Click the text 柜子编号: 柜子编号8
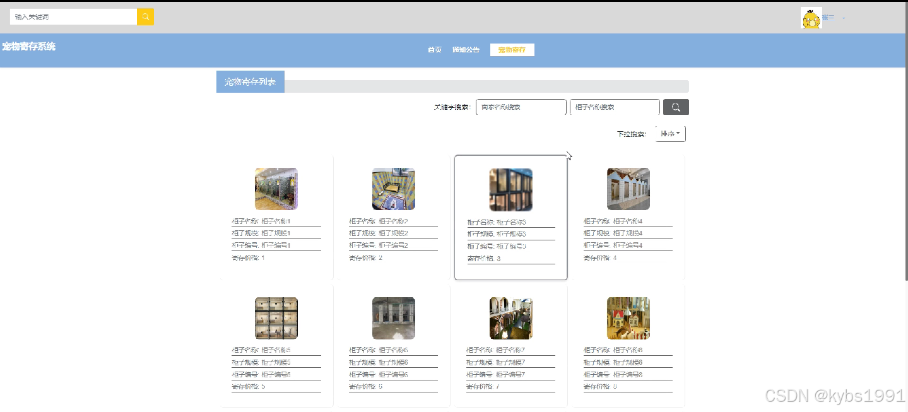Image resolution: width=908 pixels, height=412 pixels. pos(613,374)
